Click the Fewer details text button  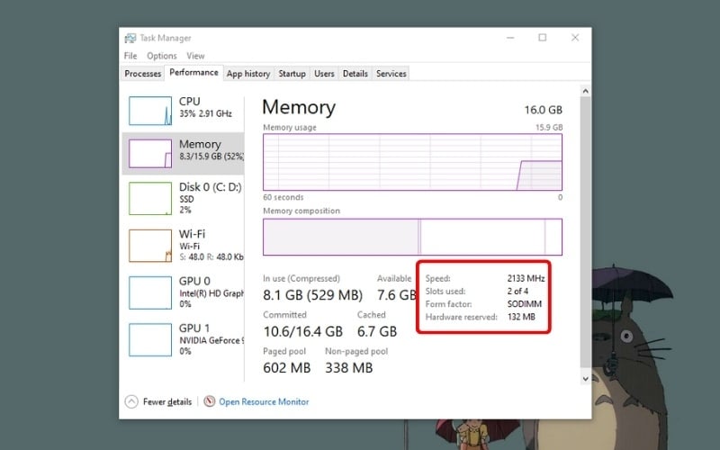click(167, 401)
